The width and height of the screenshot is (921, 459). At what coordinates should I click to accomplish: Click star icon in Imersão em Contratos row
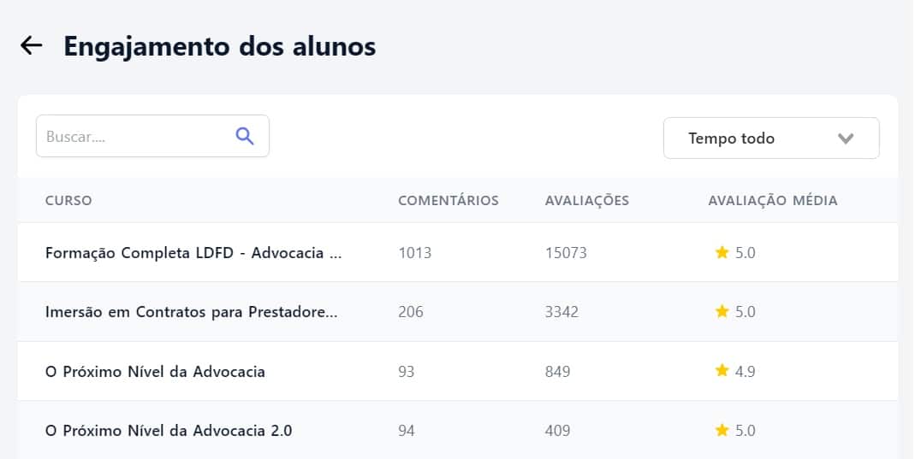coord(722,312)
